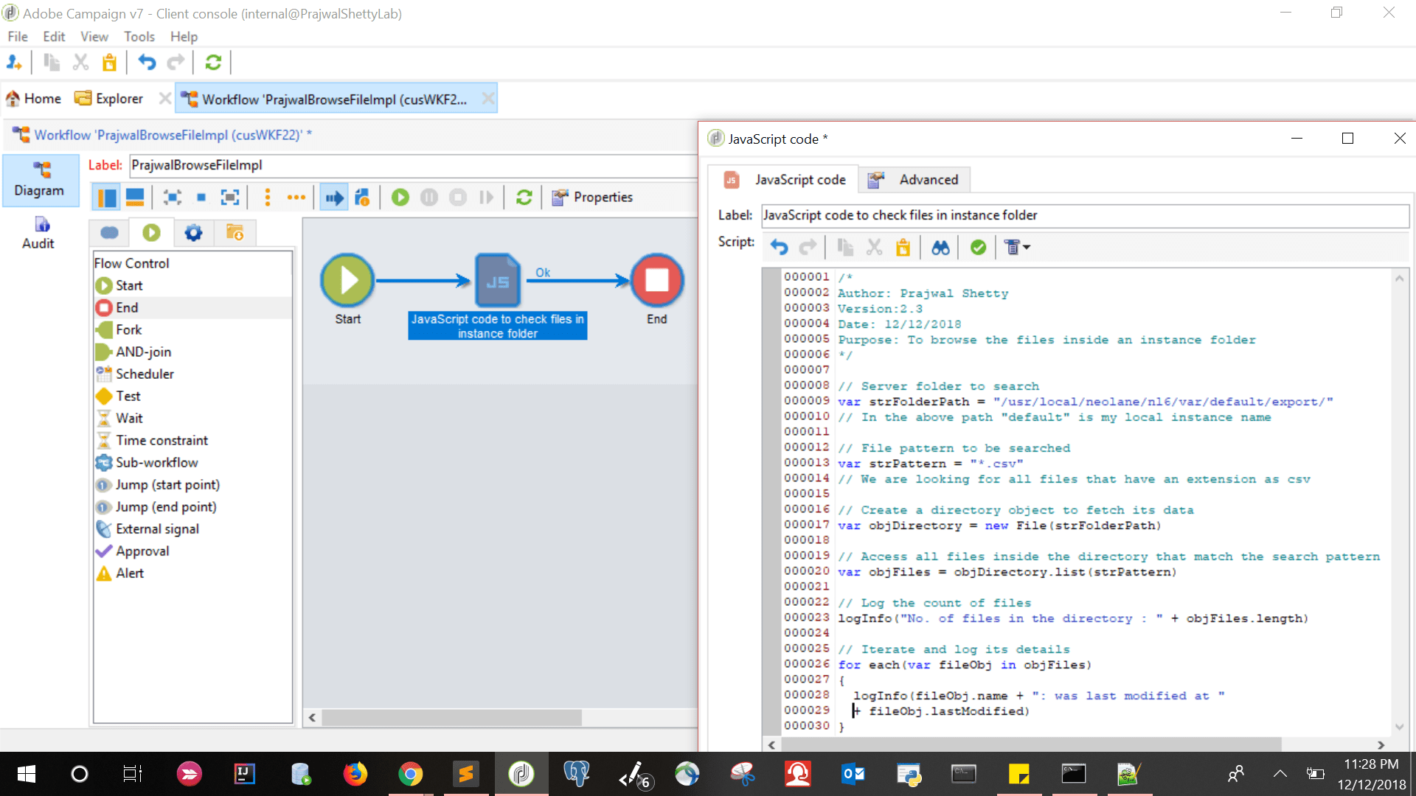
Task: Open the overflow ellipsis menu in diagram toolbar
Action: [296, 197]
